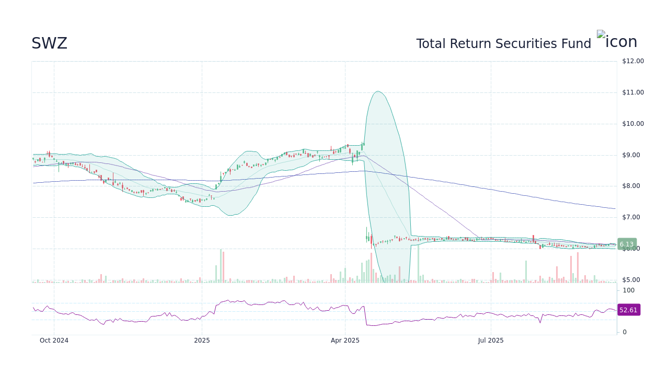
Task: Click the Apr 2025 date axis label
Action: 345,340
